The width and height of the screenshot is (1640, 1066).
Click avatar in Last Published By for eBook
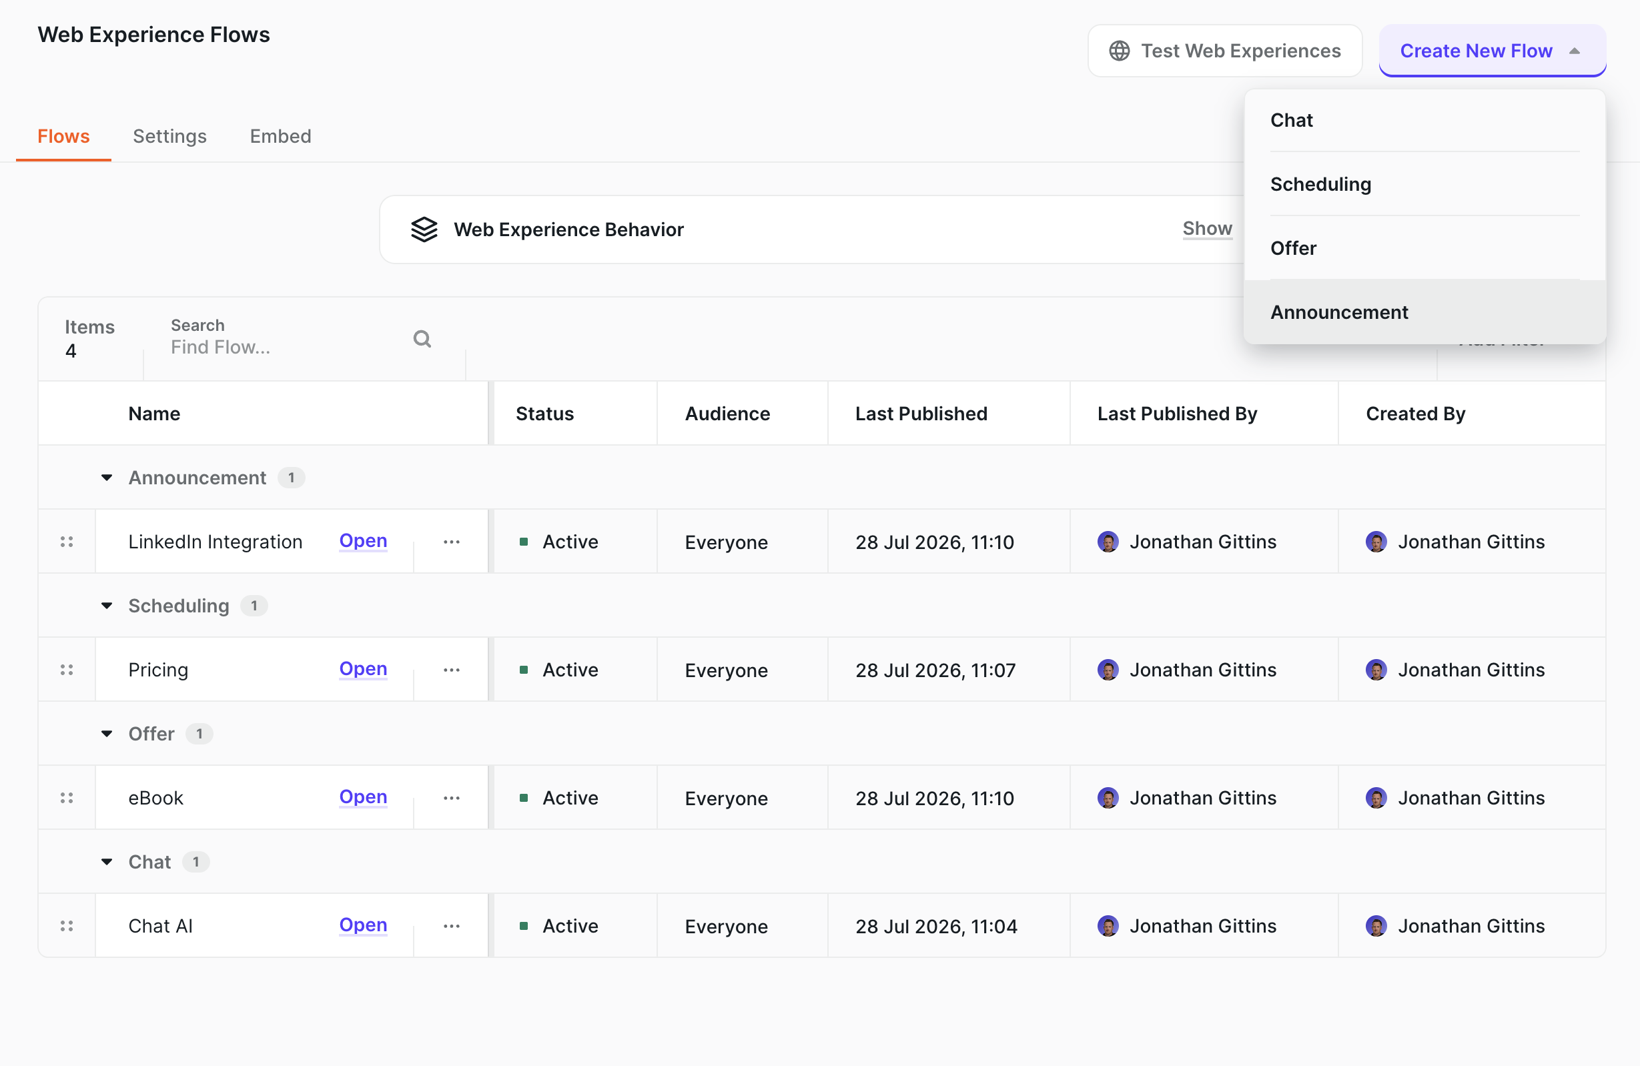tap(1108, 798)
